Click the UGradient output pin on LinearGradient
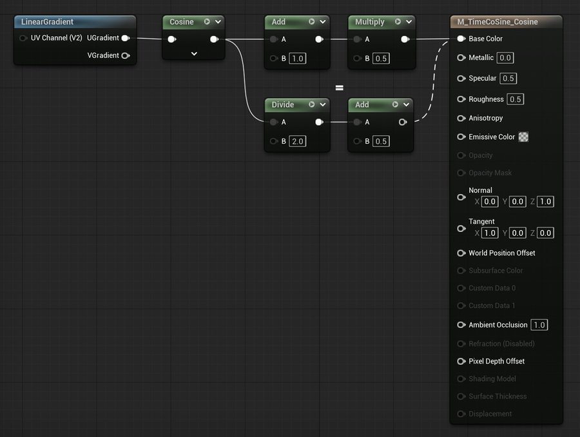 126,38
